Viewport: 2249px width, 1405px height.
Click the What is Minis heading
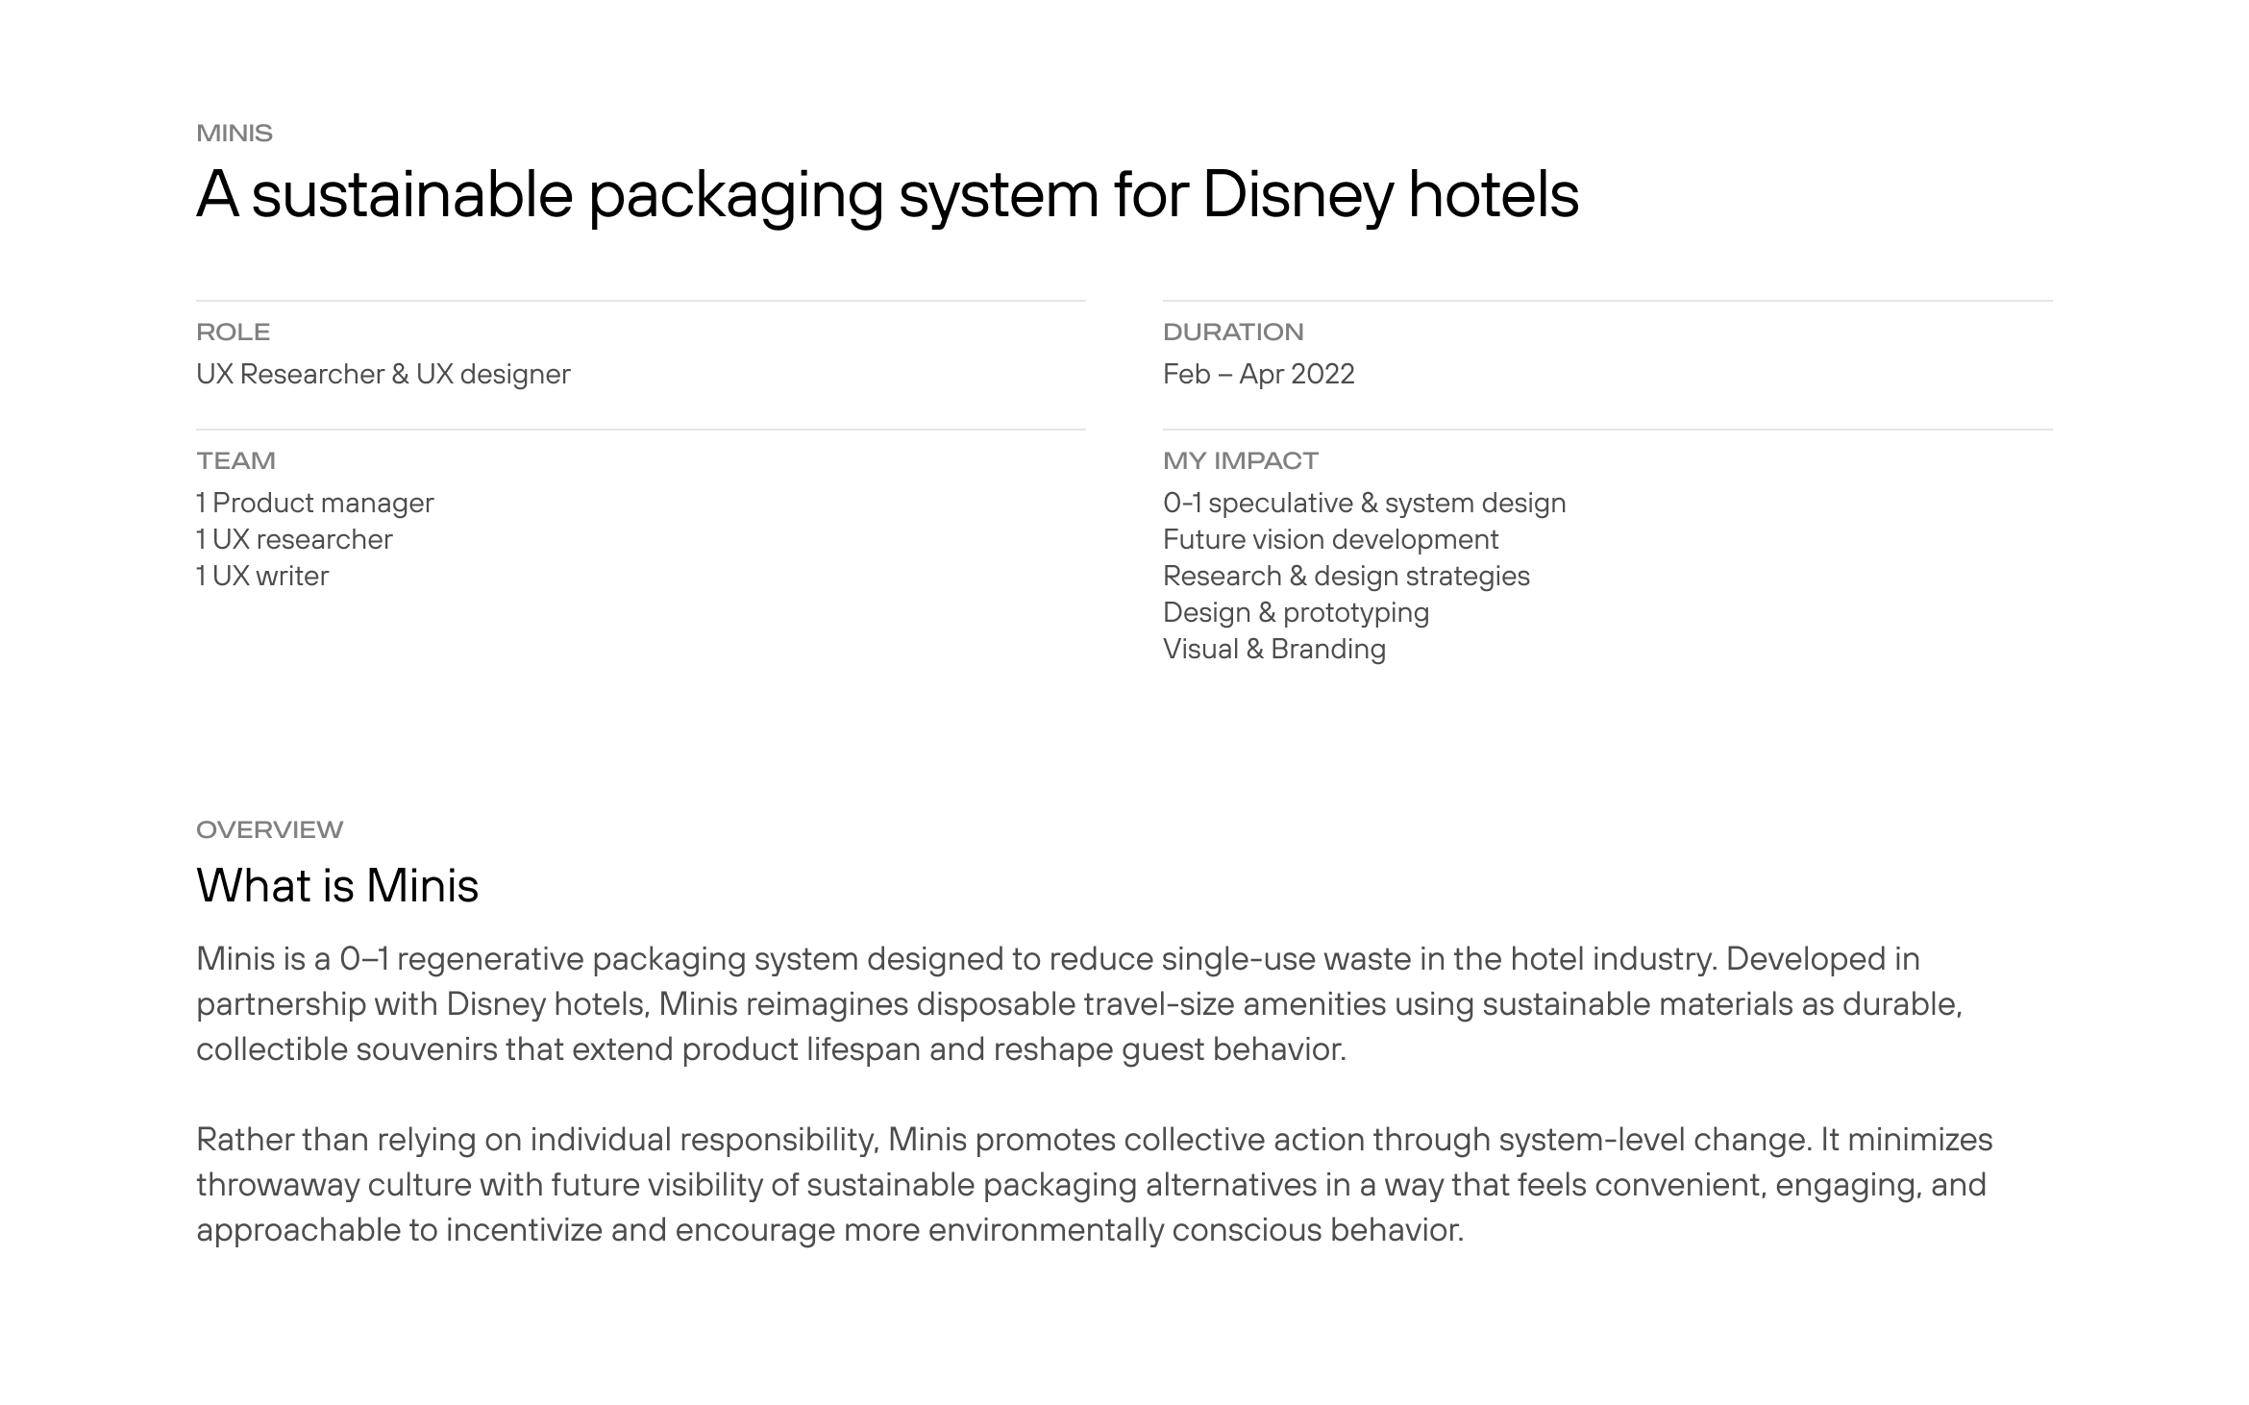(x=337, y=885)
